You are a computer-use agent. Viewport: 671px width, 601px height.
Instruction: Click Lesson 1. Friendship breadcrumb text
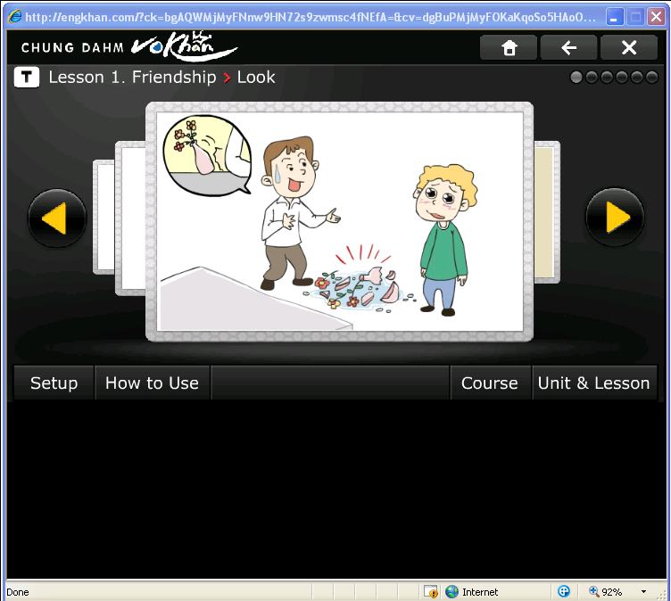pyautogui.click(x=132, y=78)
